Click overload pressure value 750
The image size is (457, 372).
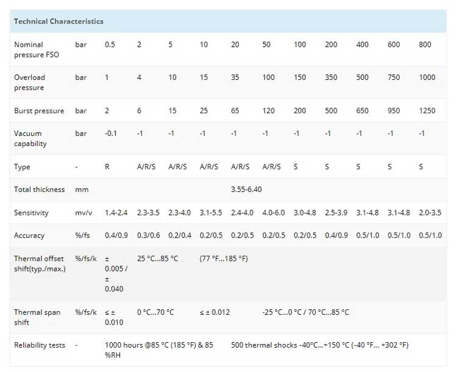(394, 77)
